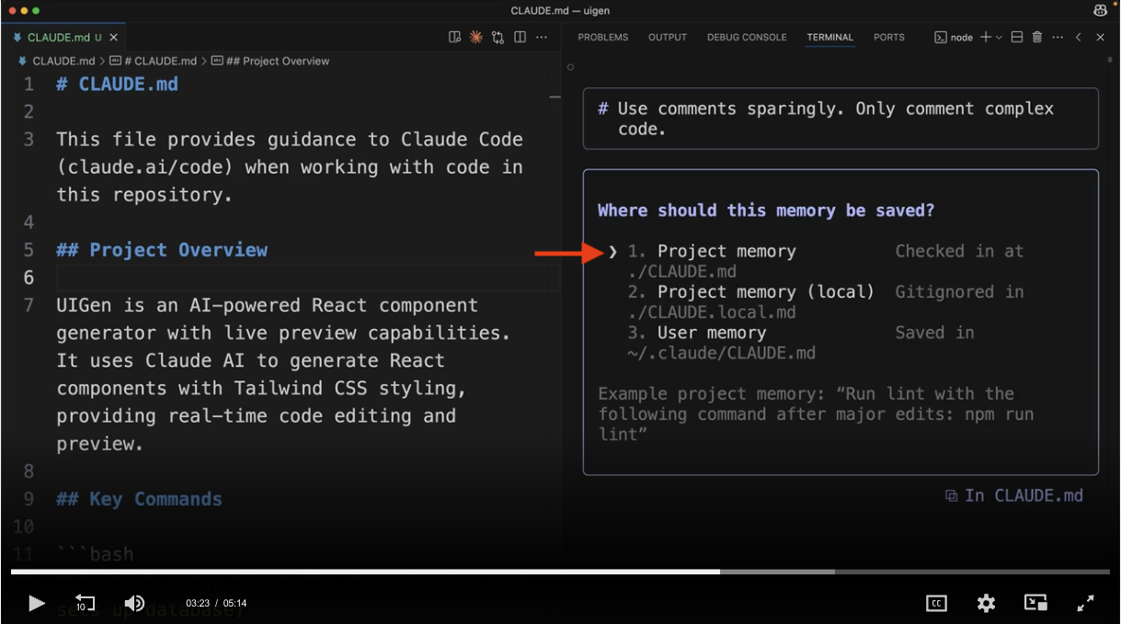Screen dimensions: 1121x624
Task: Open editor more actions ellipsis
Action: click(542, 38)
